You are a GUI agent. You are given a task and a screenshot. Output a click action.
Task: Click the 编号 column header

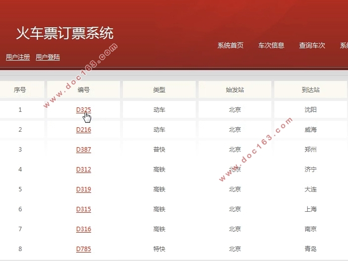point(84,89)
